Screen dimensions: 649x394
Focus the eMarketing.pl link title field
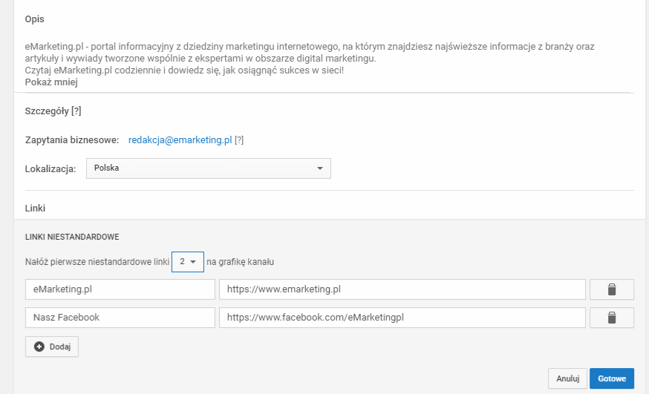point(120,289)
